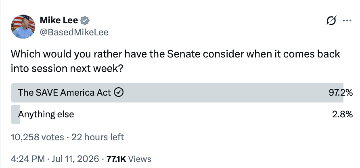Viewport: 360px width, 168px height.
Task: Click the 'Views' label
Action: point(140,159)
